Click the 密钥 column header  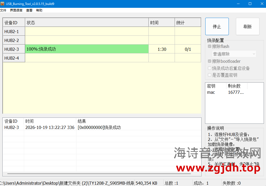click(216, 86)
